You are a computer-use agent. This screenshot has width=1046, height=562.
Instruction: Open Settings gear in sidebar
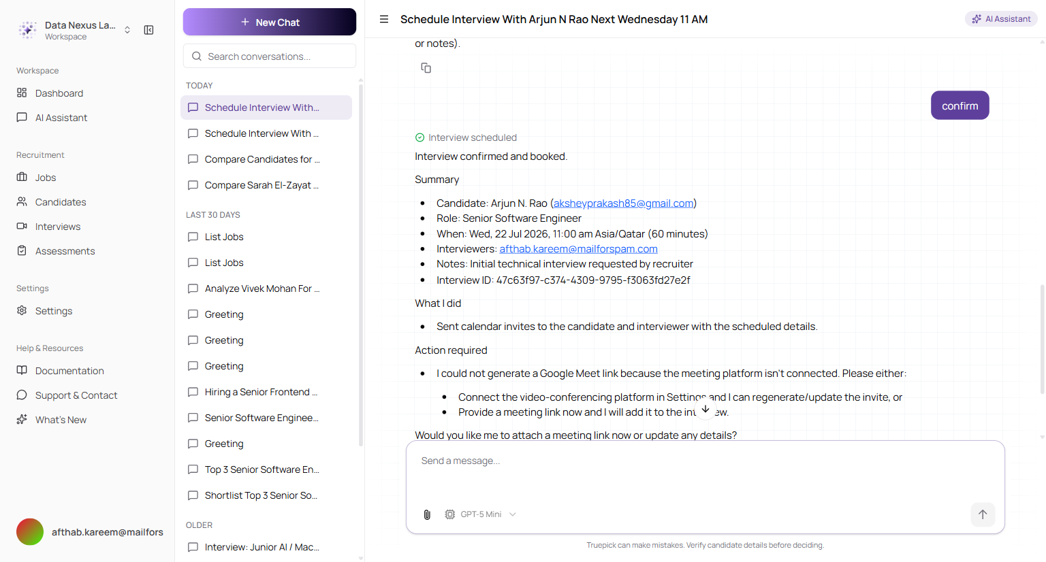tap(22, 310)
